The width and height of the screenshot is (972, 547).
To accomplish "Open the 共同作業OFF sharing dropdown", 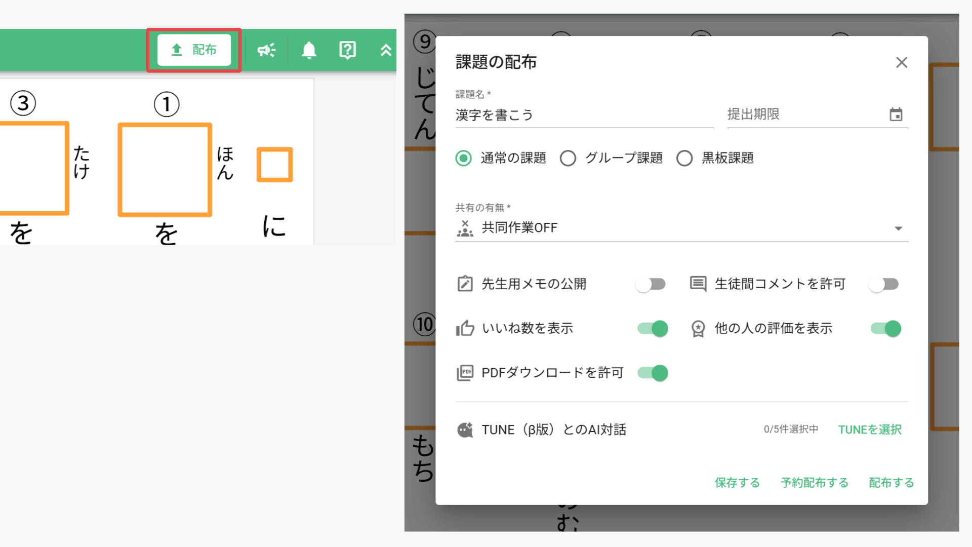I will click(x=681, y=228).
